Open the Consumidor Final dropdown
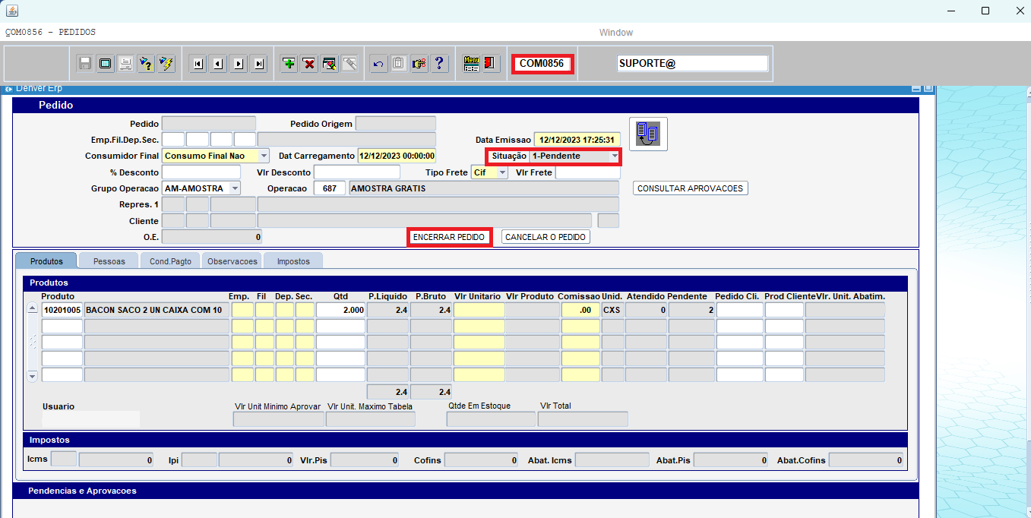 [x=264, y=156]
